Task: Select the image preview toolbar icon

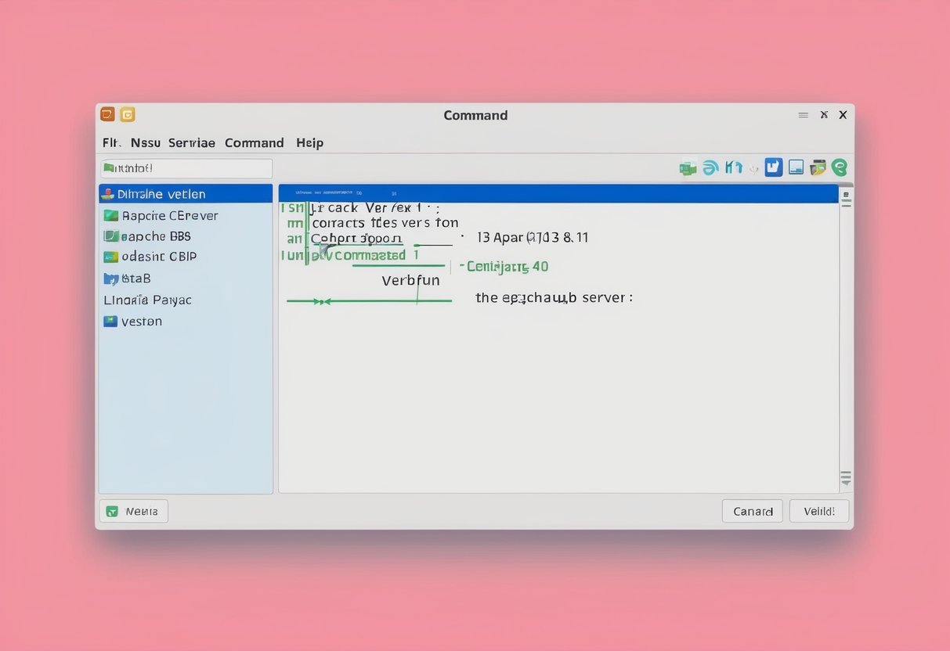Action: click(x=795, y=167)
